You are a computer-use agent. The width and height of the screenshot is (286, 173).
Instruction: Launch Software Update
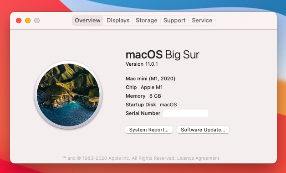point(203,130)
